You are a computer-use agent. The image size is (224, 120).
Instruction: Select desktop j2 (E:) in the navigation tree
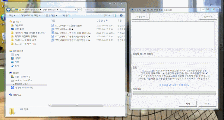[x=21, y=84]
